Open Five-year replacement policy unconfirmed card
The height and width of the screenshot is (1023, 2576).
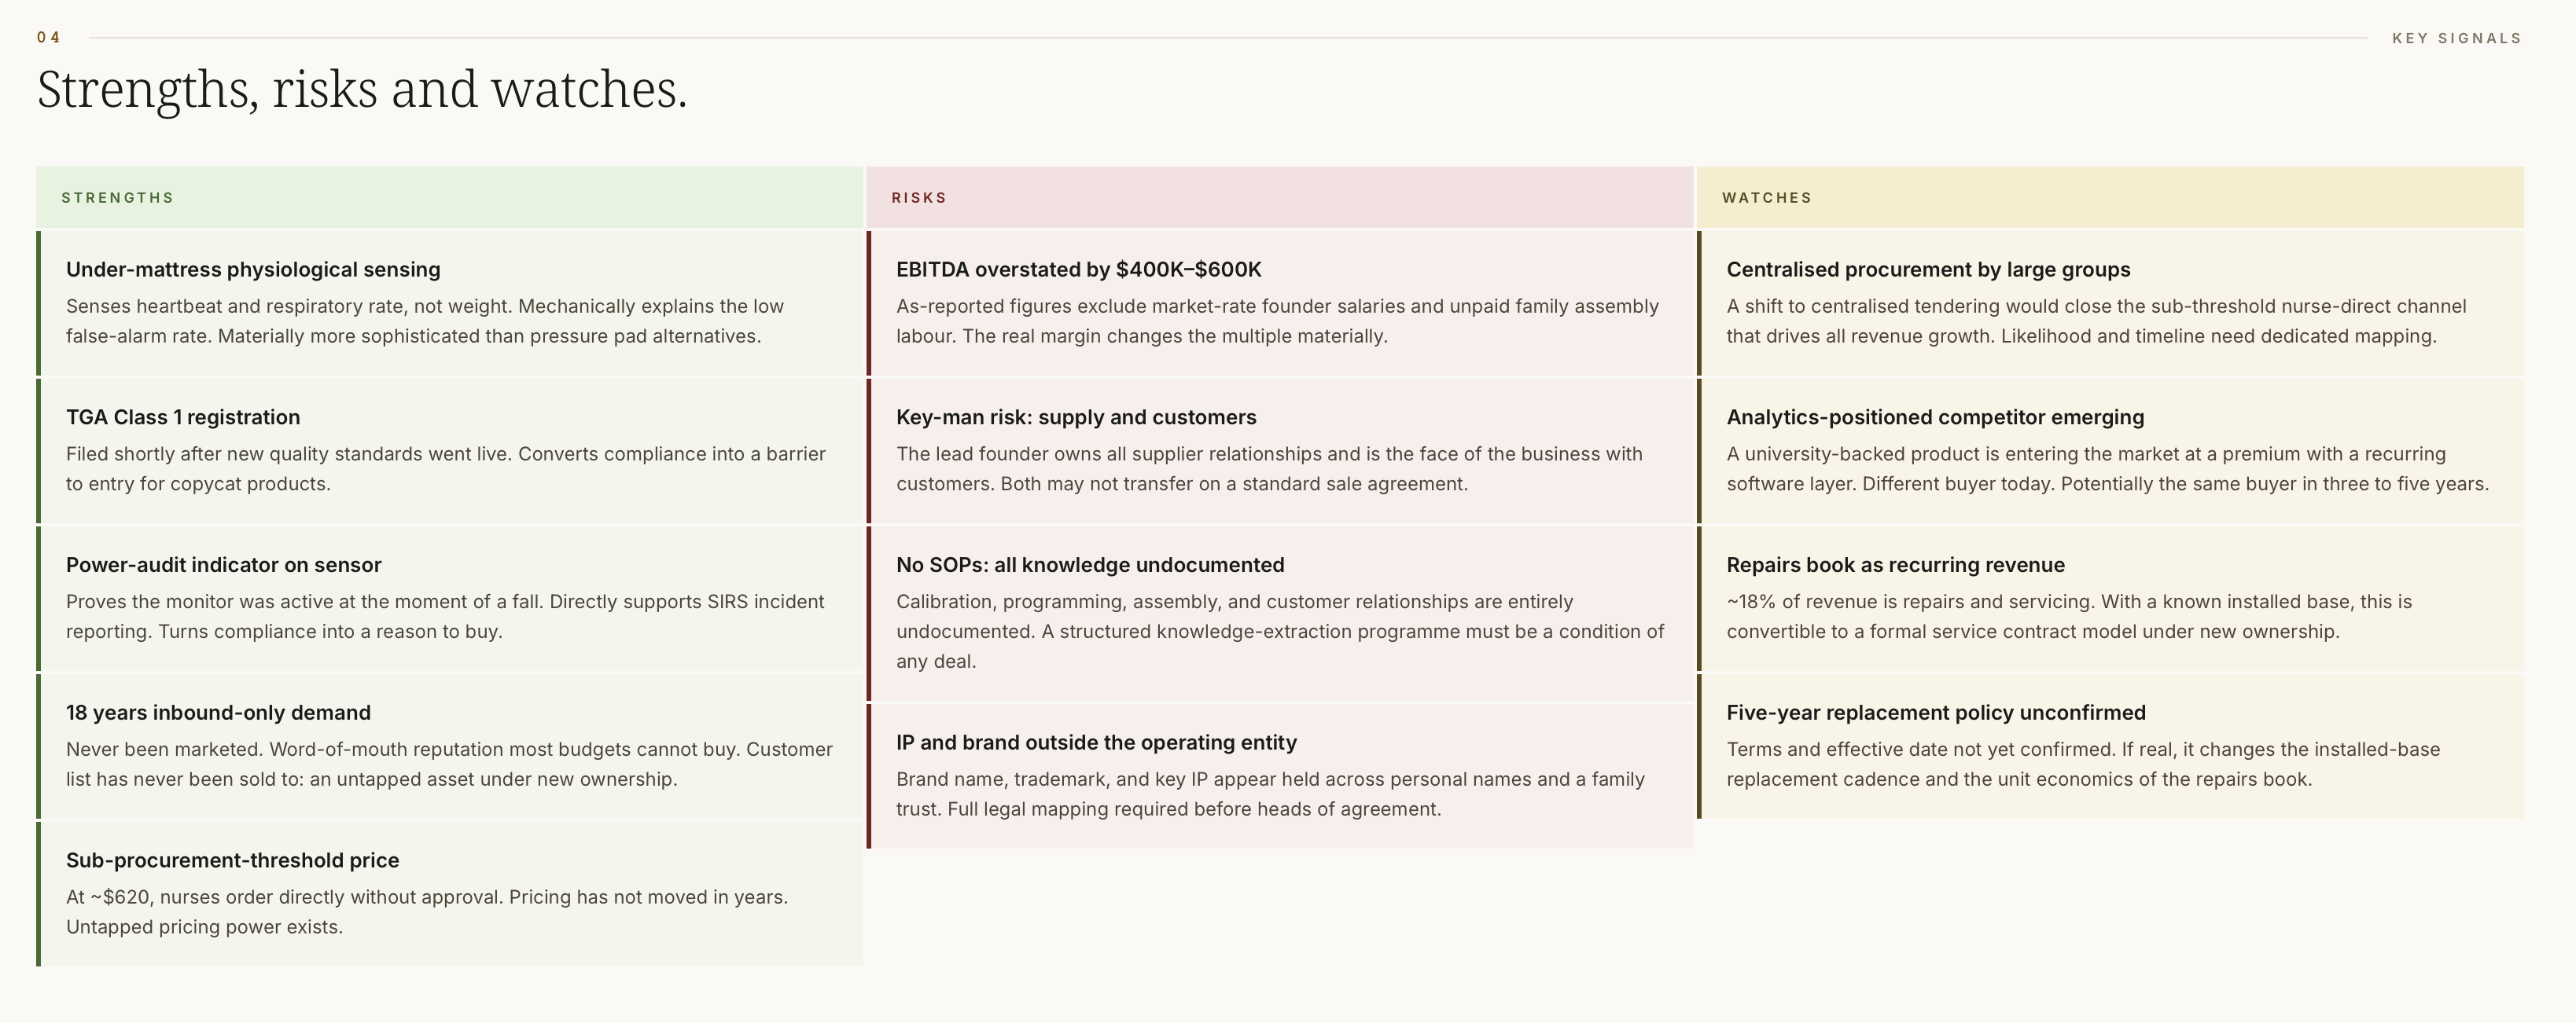point(2110,746)
